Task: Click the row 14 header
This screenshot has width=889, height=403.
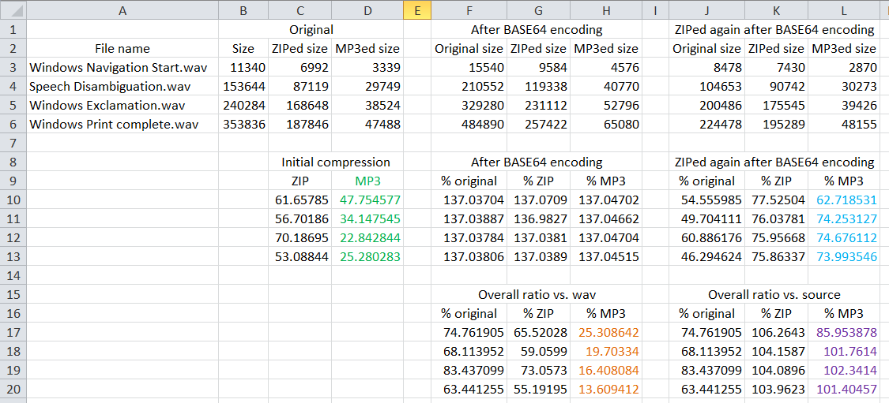Action: point(13,275)
